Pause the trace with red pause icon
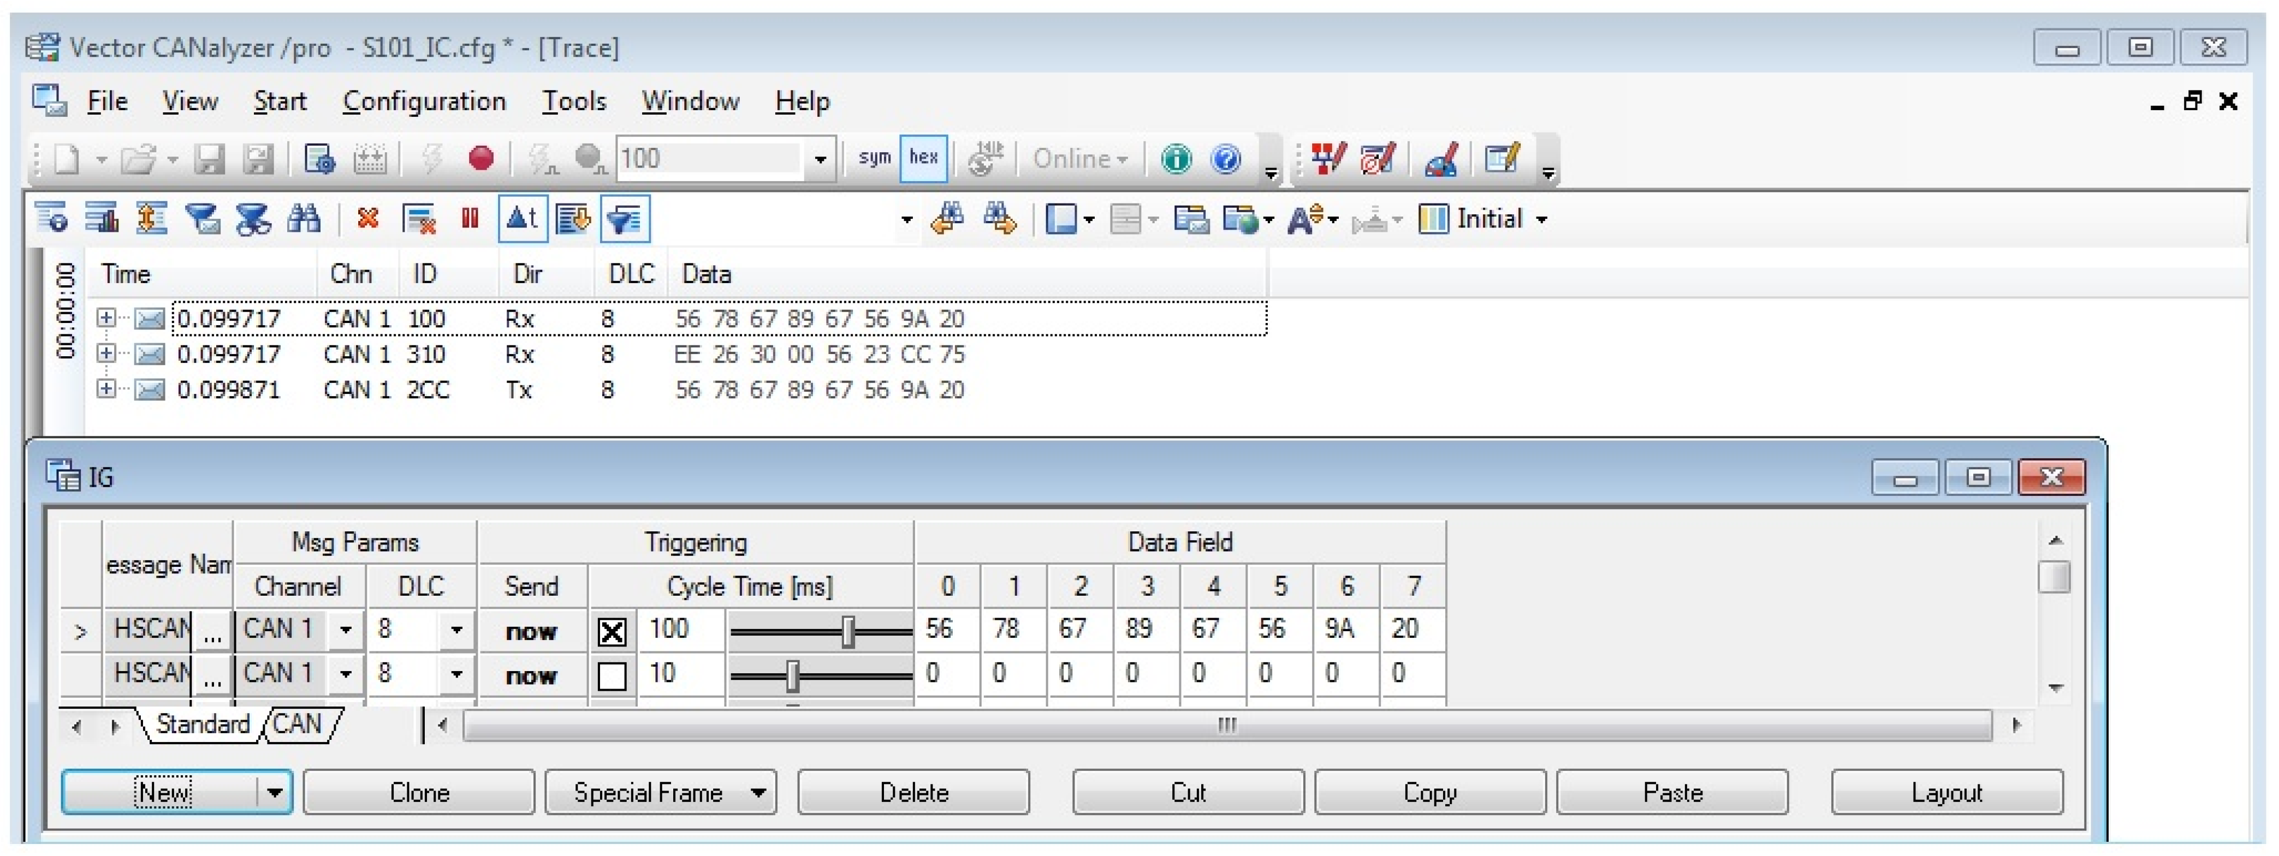Screen dimensions: 2279x856 [470, 218]
